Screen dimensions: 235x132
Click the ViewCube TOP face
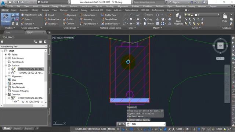coord(220,46)
